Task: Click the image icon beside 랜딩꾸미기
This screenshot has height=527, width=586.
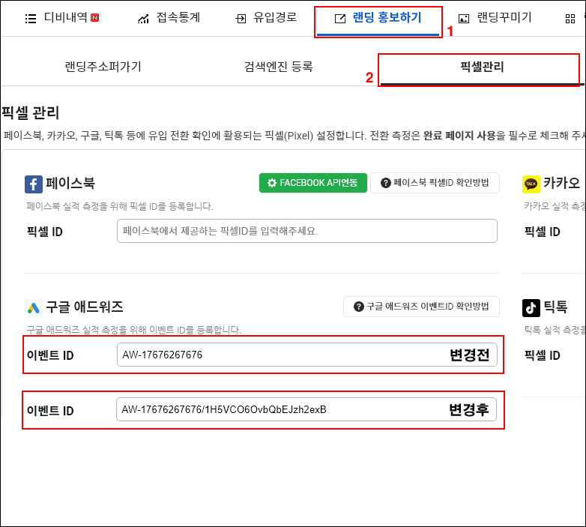Action: tap(464, 19)
